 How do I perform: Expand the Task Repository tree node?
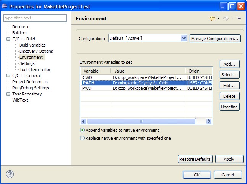(8, 94)
